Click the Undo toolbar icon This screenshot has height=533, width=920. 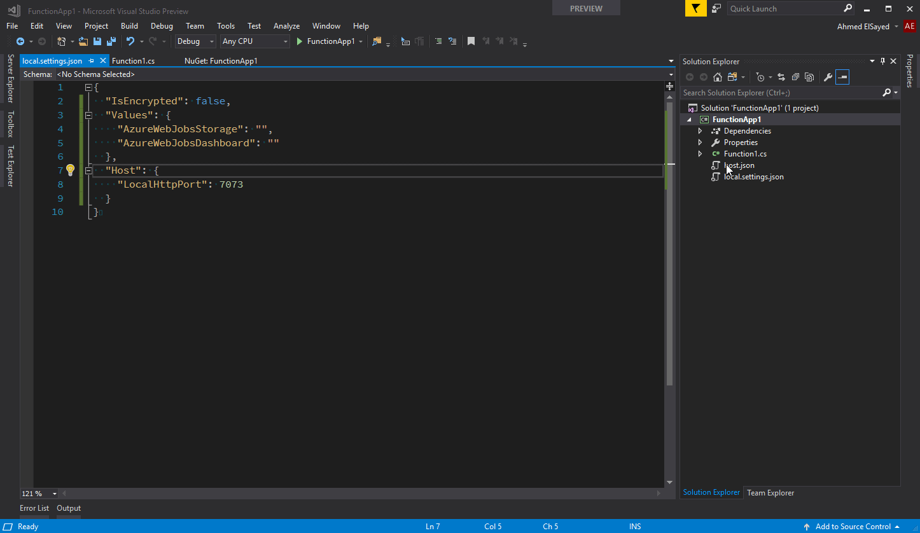tap(130, 41)
